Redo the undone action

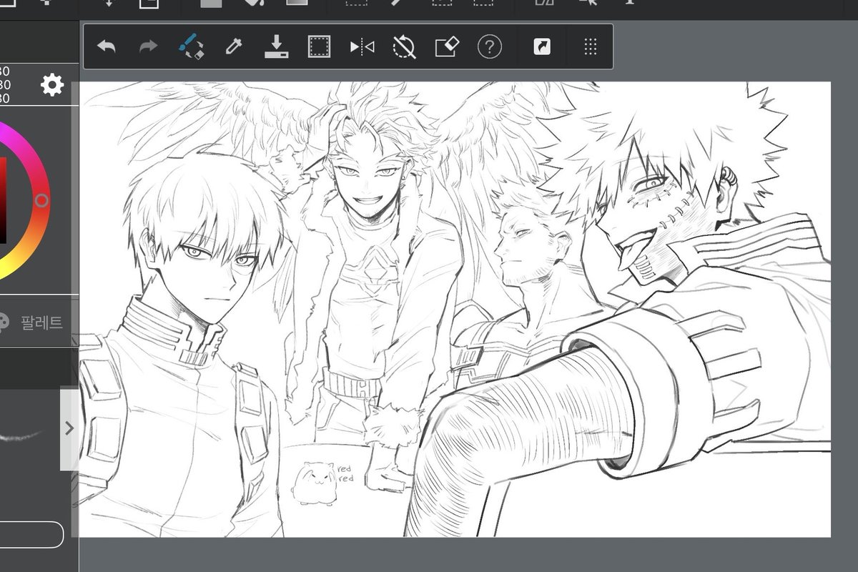[148, 47]
